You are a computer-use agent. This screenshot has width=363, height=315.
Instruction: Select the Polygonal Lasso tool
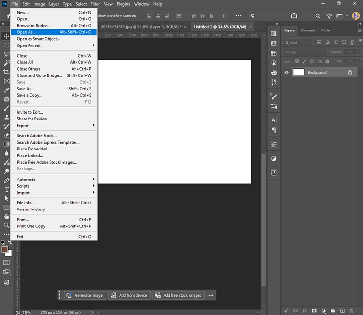point(6,54)
